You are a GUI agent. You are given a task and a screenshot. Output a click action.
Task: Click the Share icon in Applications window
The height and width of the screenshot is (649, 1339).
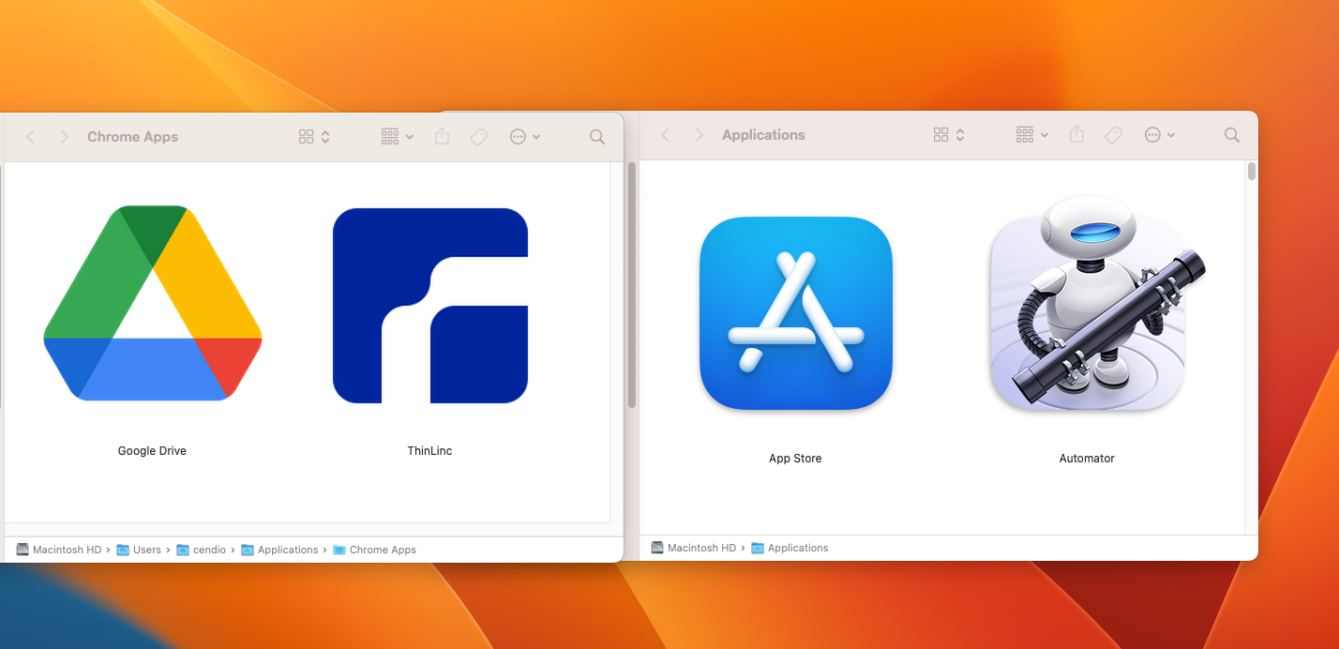1076,134
